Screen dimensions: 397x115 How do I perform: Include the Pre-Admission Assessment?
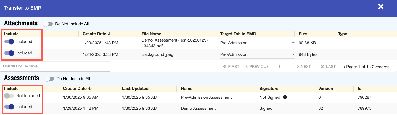9,96
